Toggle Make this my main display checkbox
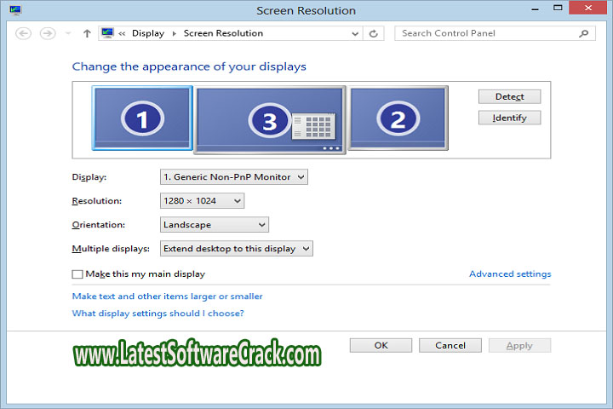This screenshot has width=613, height=409. point(77,274)
